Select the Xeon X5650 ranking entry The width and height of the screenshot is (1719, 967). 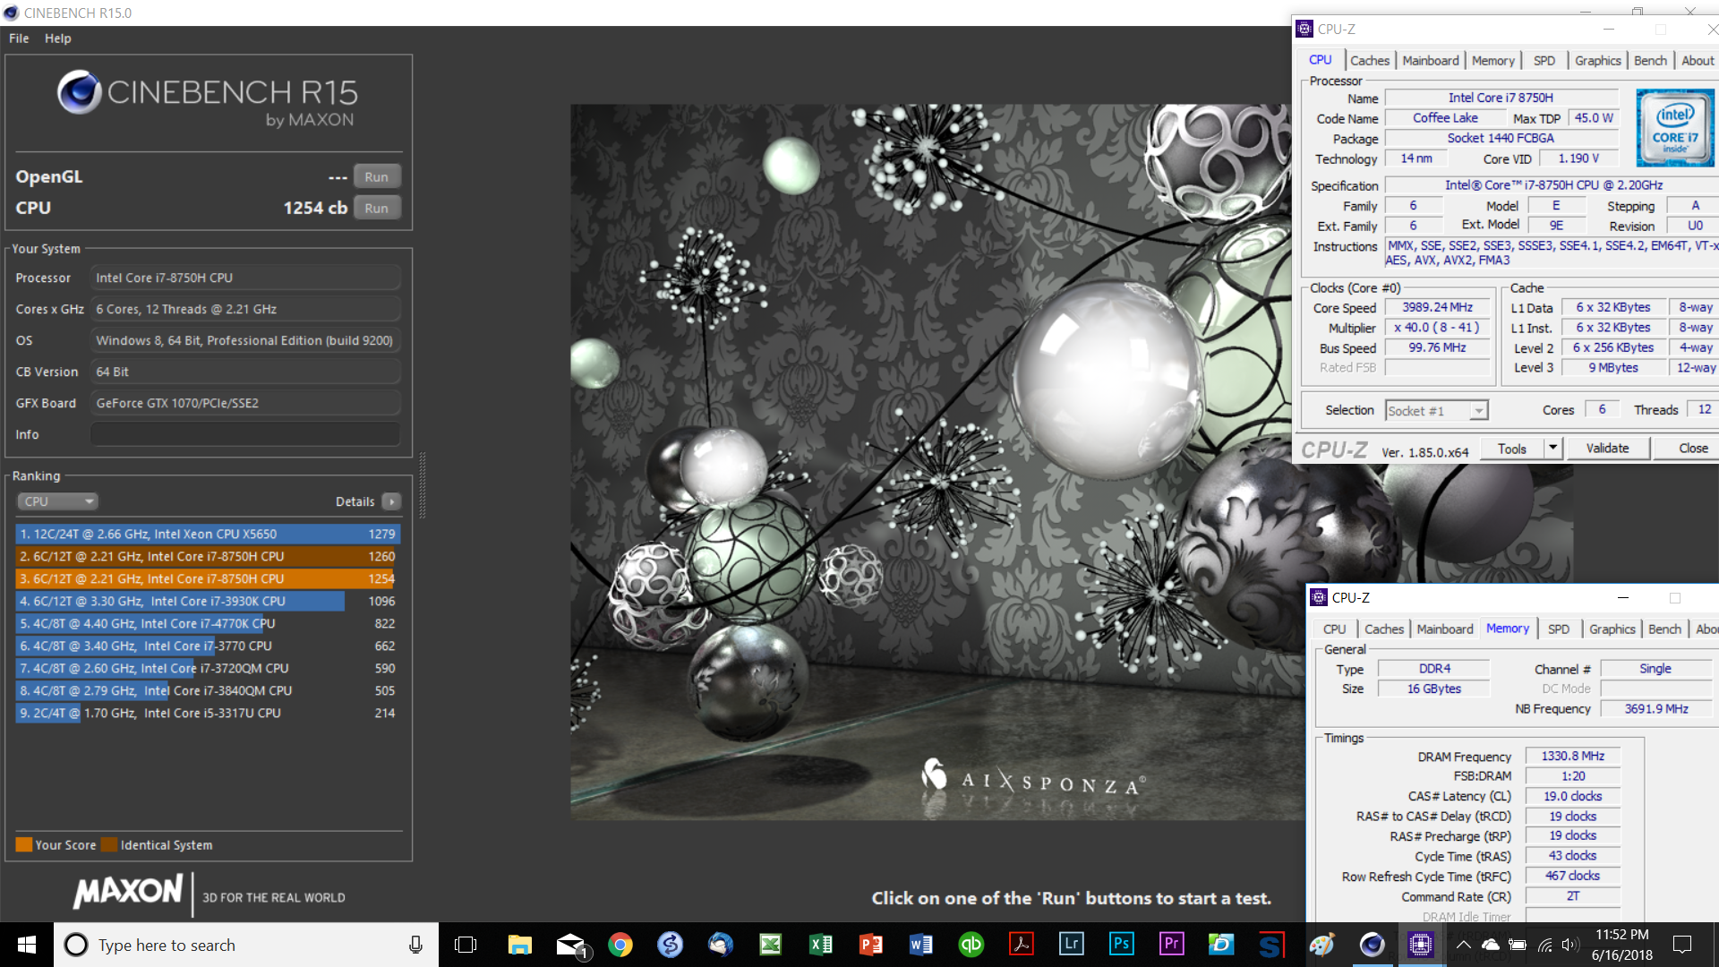[207, 534]
